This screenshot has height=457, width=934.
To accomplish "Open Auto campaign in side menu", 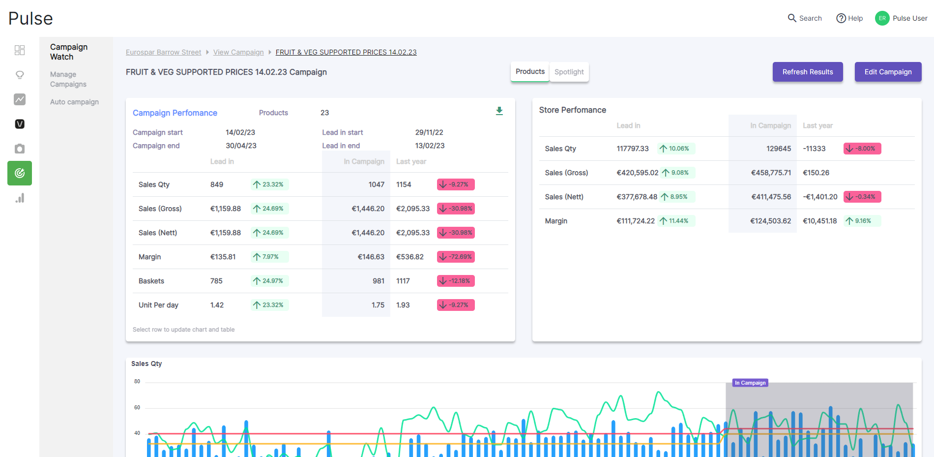I will click(74, 102).
